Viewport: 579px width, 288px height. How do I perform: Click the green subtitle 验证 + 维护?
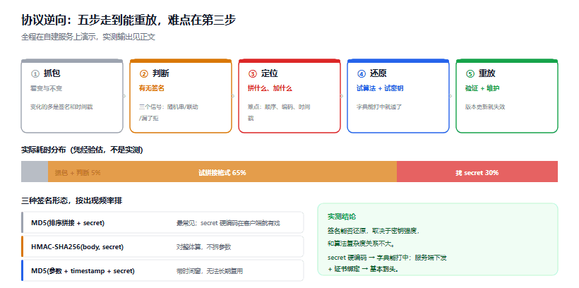click(x=482, y=89)
